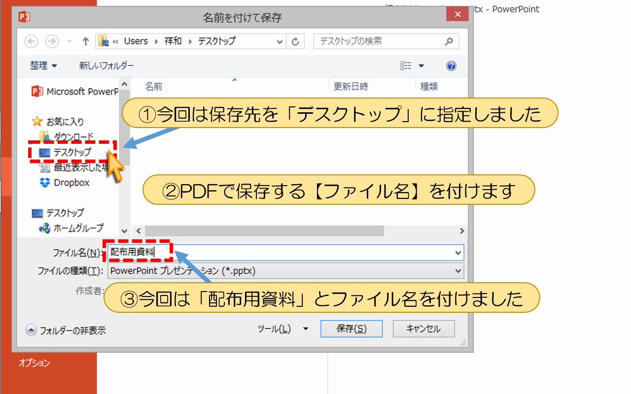Sort by 更新日時 column header
Image resolution: width=631 pixels, height=394 pixels.
pos(351,87)
